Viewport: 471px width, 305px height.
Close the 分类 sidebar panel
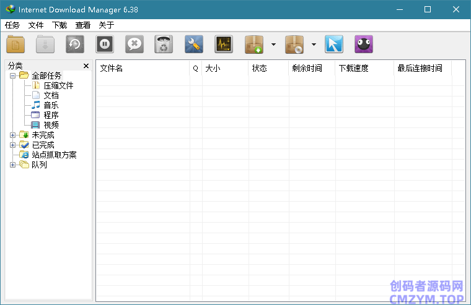pos(86,66)
